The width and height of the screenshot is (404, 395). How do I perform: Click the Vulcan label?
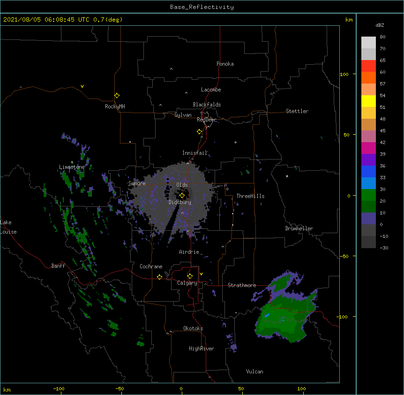[x=254, y=372]
